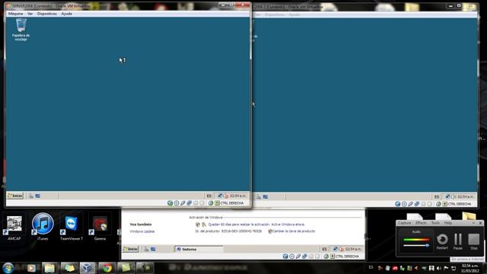This screenshot has width=487, height=274.
Task: Click host system tray volume icon
Action: [438, 268]
